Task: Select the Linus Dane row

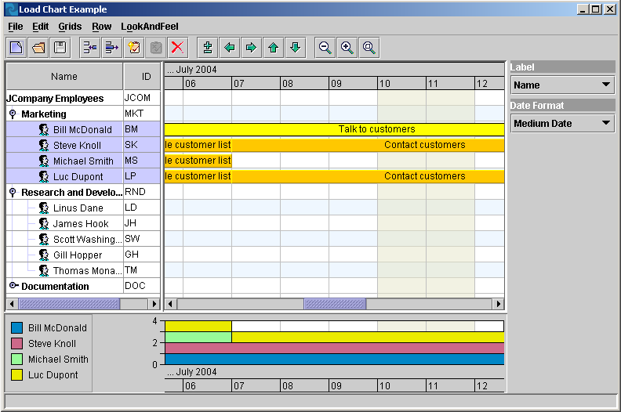Action: [x=78, y=208]
